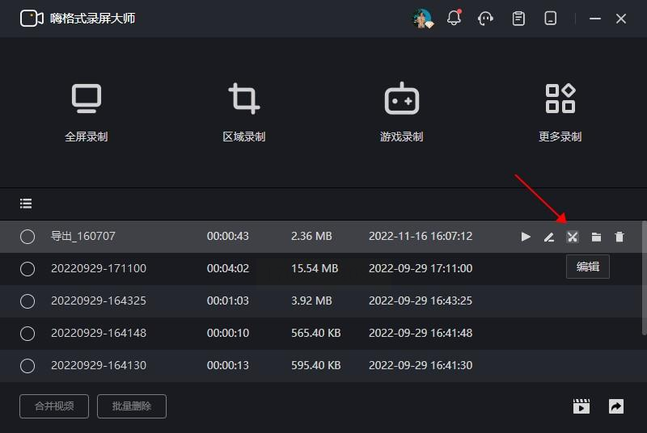Choose 全屏录制 full screen recording mode

click(87, 112)
